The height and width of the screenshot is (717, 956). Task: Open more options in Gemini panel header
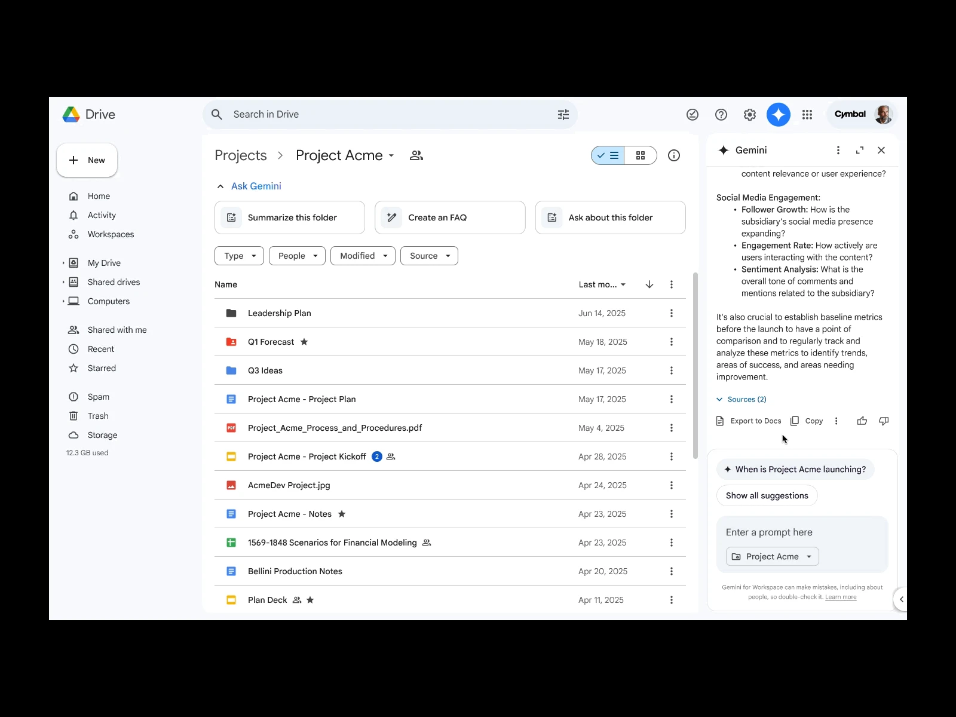pos(838,150)
